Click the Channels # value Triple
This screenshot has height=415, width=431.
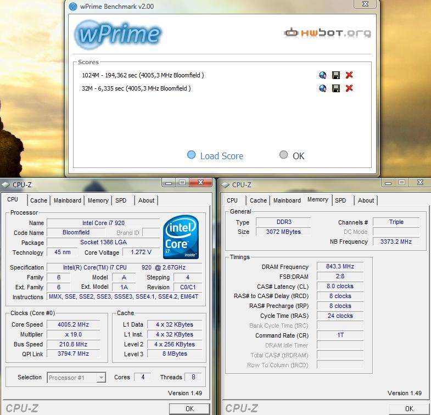(396, 222)
